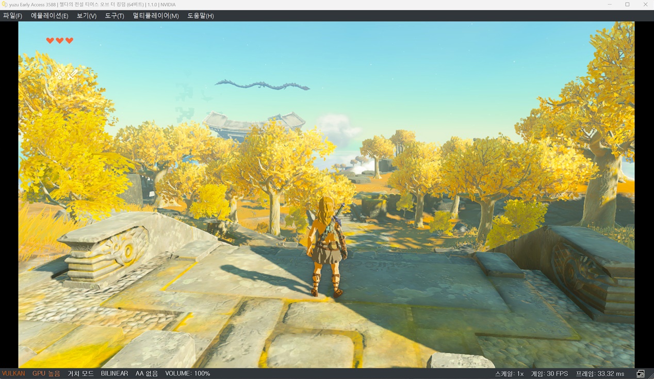Screen dimensions: 654x379
Task: Click Link character in the game view
Action: [x=326, y=246]
